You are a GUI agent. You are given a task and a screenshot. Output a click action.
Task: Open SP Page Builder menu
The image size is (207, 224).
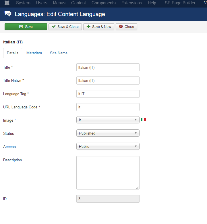(x=180, y=3)
